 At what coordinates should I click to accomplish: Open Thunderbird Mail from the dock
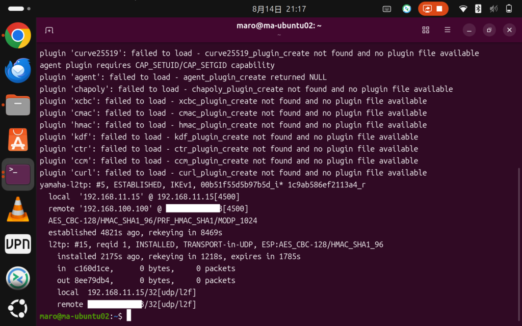[x=18, y=70]
